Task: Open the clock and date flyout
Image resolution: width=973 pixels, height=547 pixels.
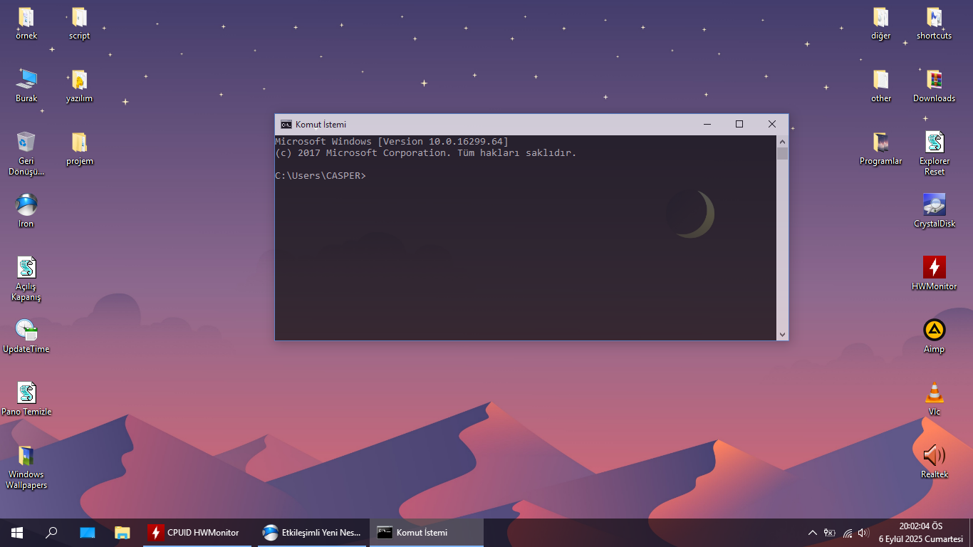Action: pos(921,533)
